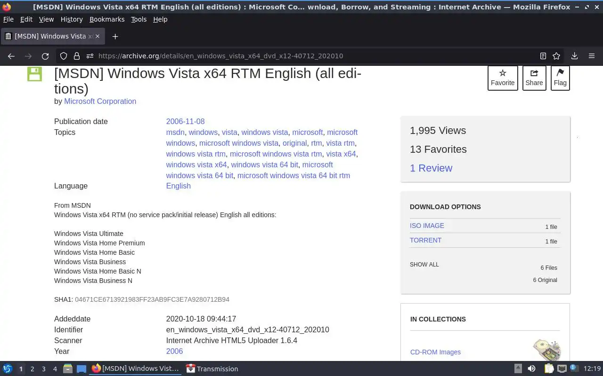
Task: Open the '1 Review' link
Action: (x=431, y=168)
